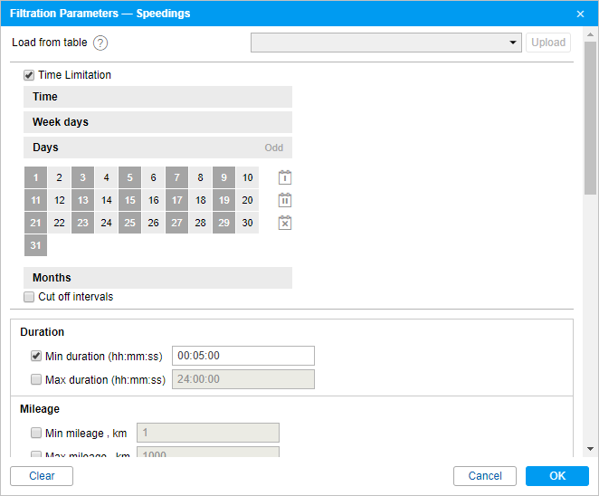This screenshot has width=599, height=496.
Task: Deselect day 31 in the grid
Action: (36, 245)
